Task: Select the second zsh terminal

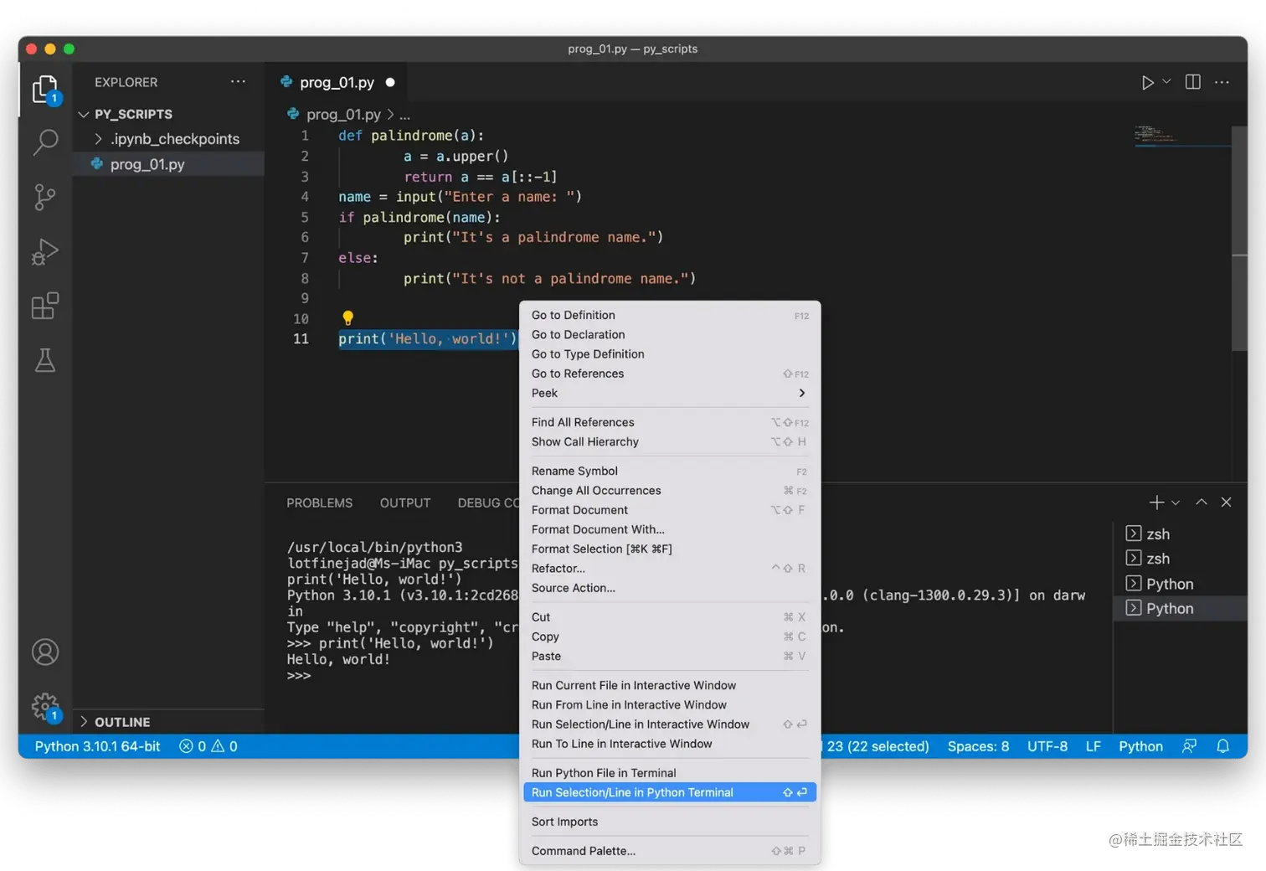Action: click(1180, 559)
